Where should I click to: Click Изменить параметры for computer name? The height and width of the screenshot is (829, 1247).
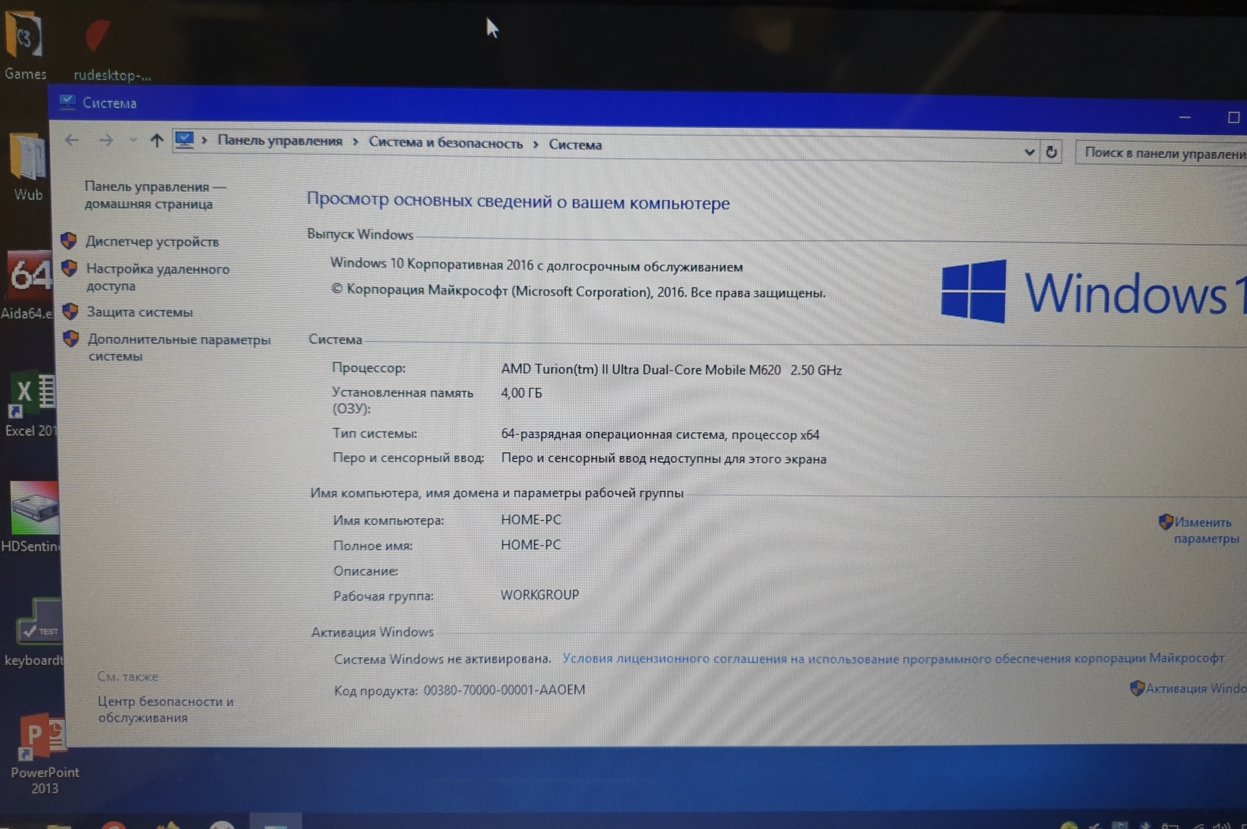(1206, 530)
